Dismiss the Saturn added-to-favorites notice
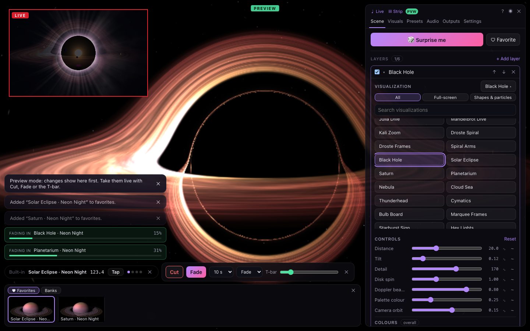The height and width of the screenshot is (331, 530). [158, 218]
